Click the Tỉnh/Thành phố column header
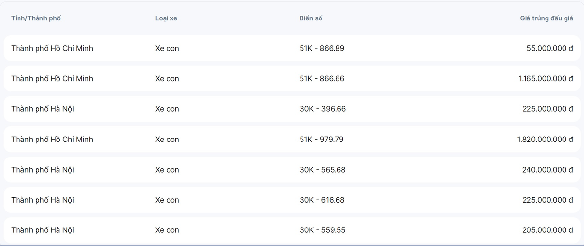 click(x=36, y=18)
